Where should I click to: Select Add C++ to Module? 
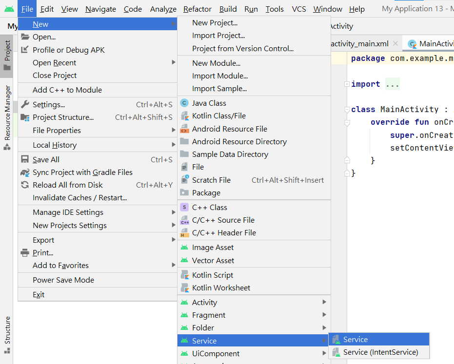98,90
